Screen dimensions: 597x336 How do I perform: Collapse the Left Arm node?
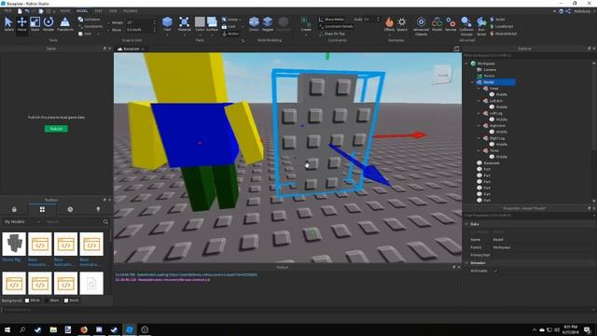click(x=479, y=101)
